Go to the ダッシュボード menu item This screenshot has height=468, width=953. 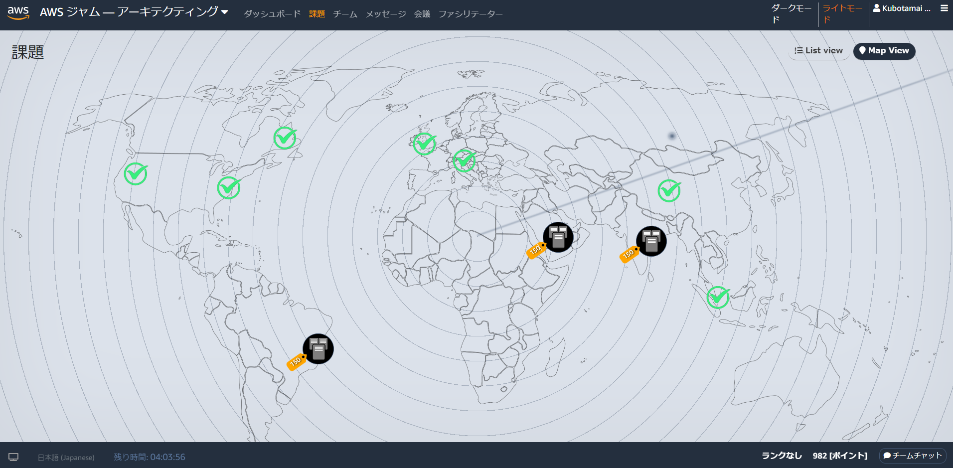click(272, 14)
